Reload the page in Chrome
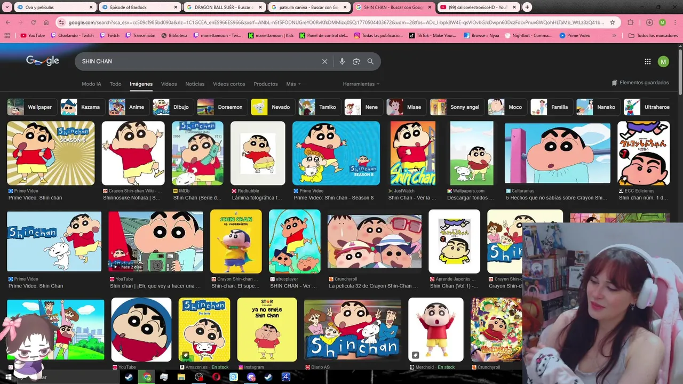This screenshot has width=683, height=384. [x=33, y=22]
